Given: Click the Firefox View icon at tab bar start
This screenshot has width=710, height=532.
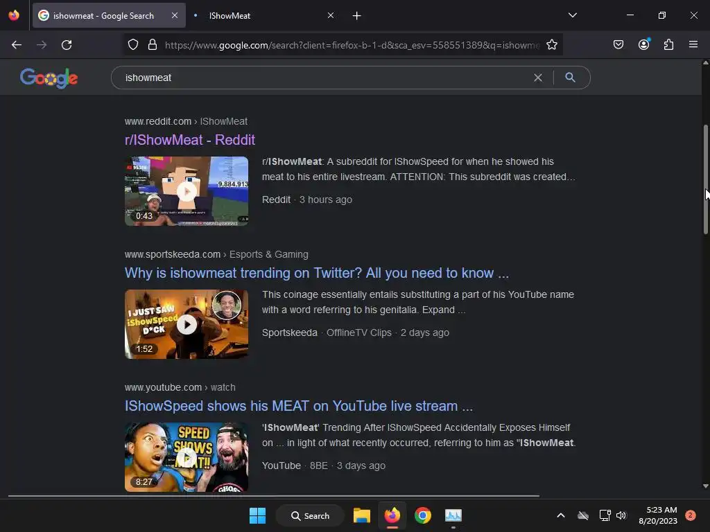Looking at the screenshot, I should click(14, 15).
